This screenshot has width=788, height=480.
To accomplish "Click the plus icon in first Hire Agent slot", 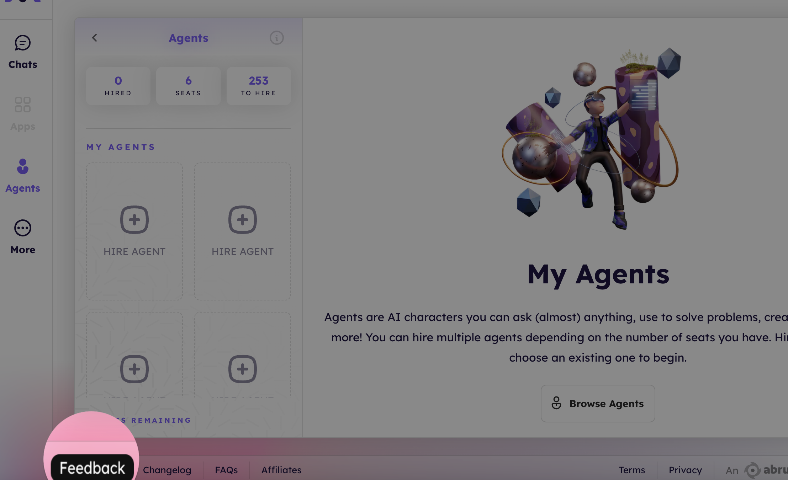I will point(134,220).
